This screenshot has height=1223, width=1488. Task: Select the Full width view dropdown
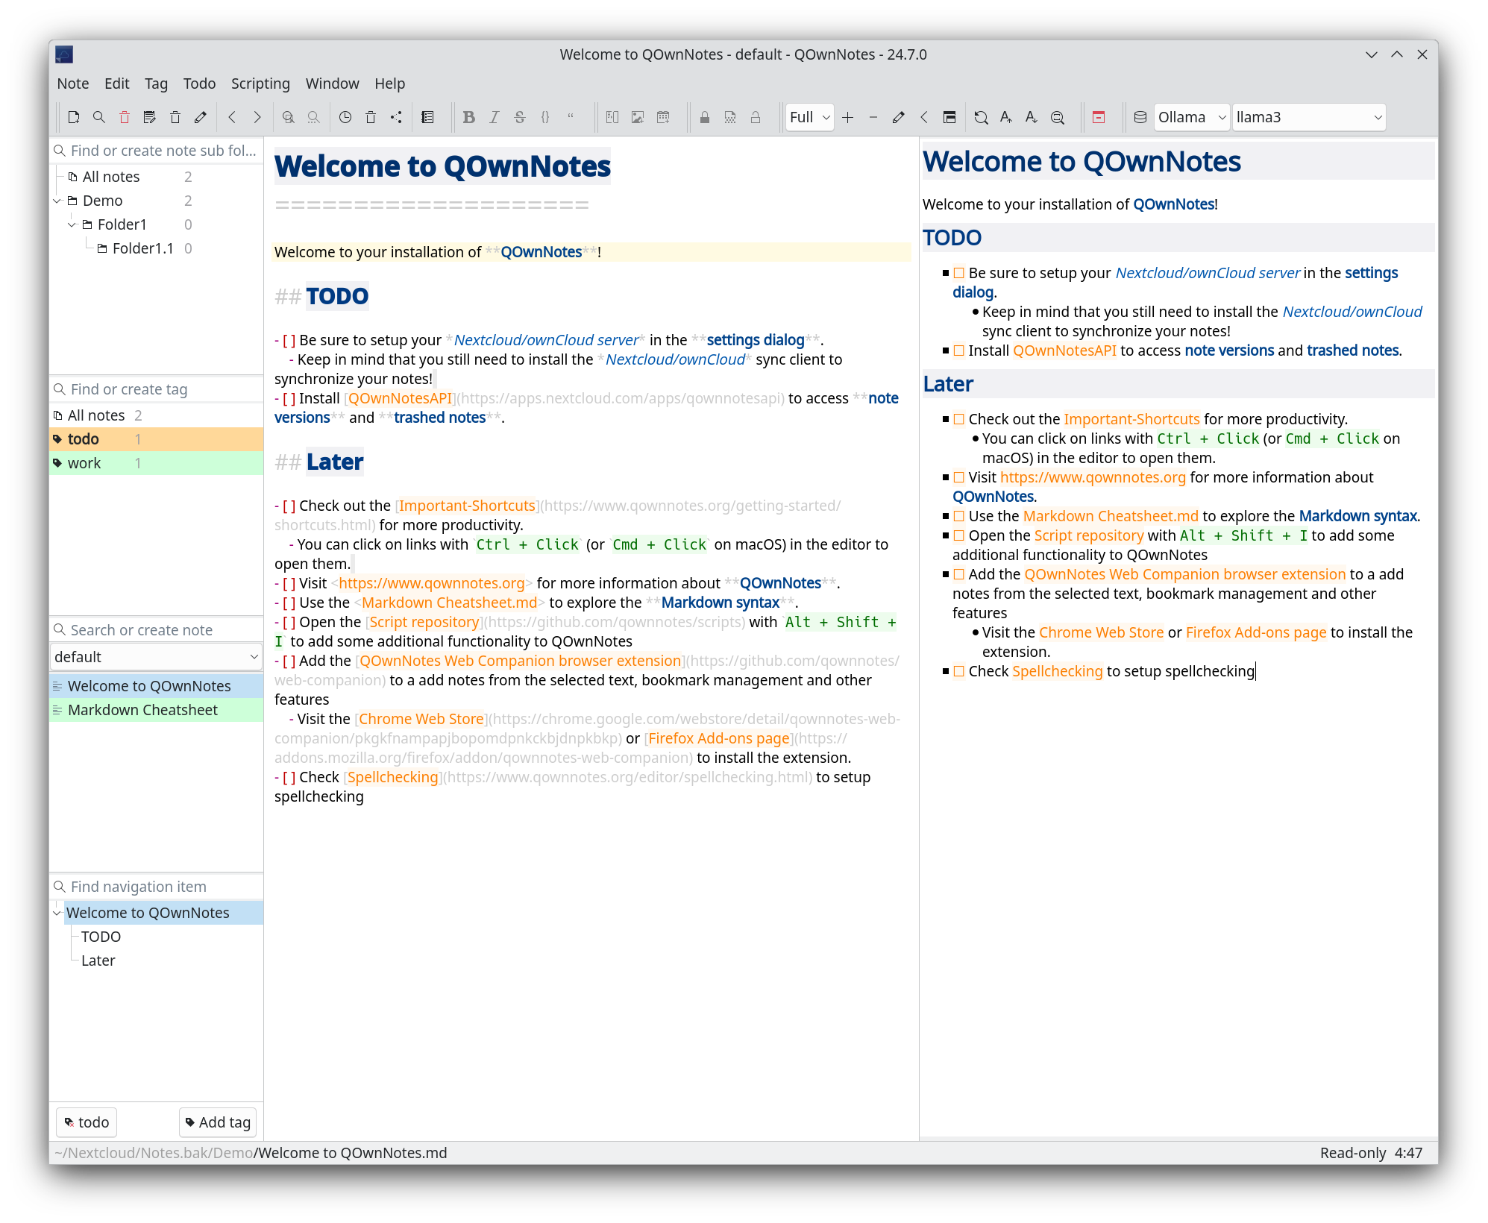pyautogui.click(x=806, y=116)
